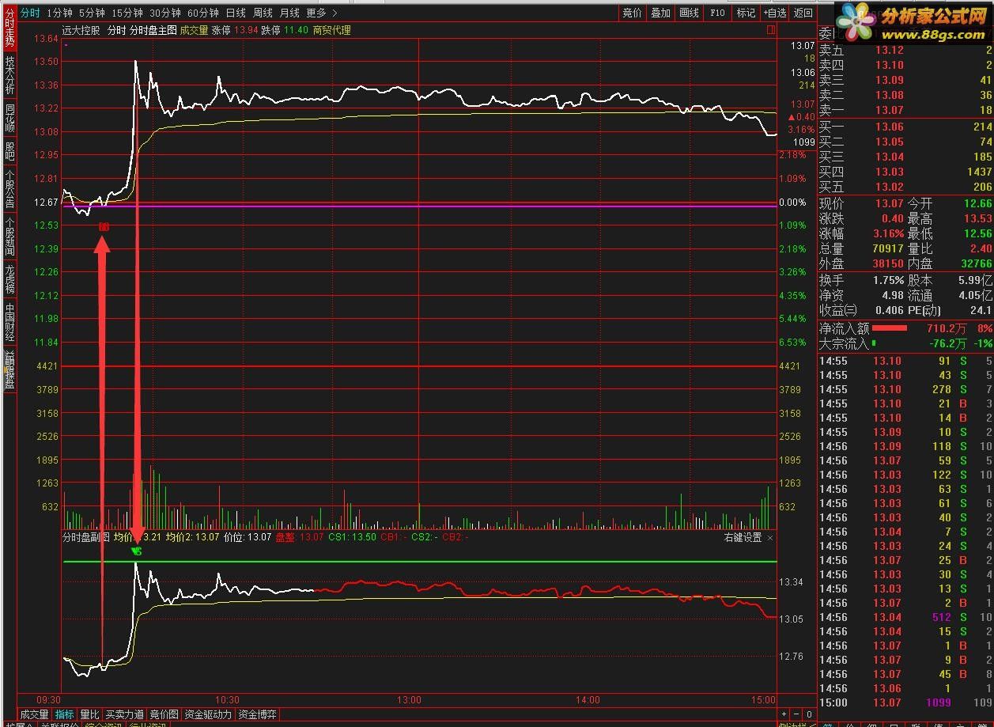Viewport: 994px width, 727px height.
Task: Show the 月线 monthly chart
Action: coord(289,13)
